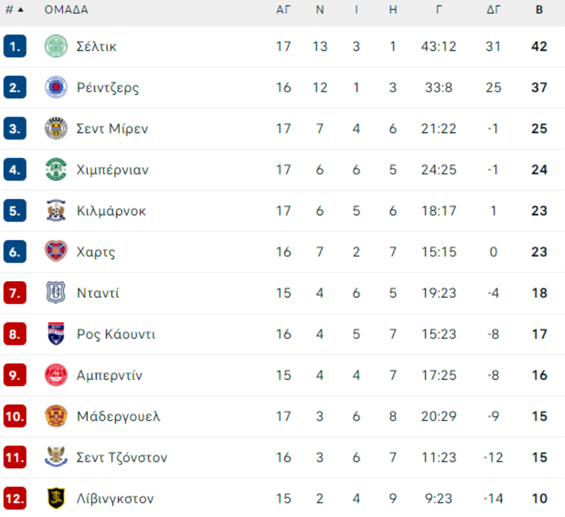Image resolution: width=565 pixels, height=517 pixels.
Task: Click the Livingston (Λίβινγκστον) club crest
Action: tap(56, 499)
